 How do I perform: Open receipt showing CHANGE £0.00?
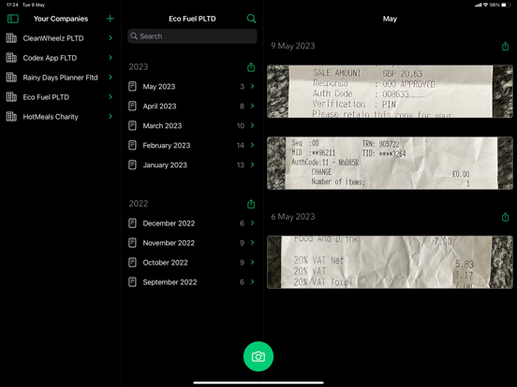[x=390, y=163]
